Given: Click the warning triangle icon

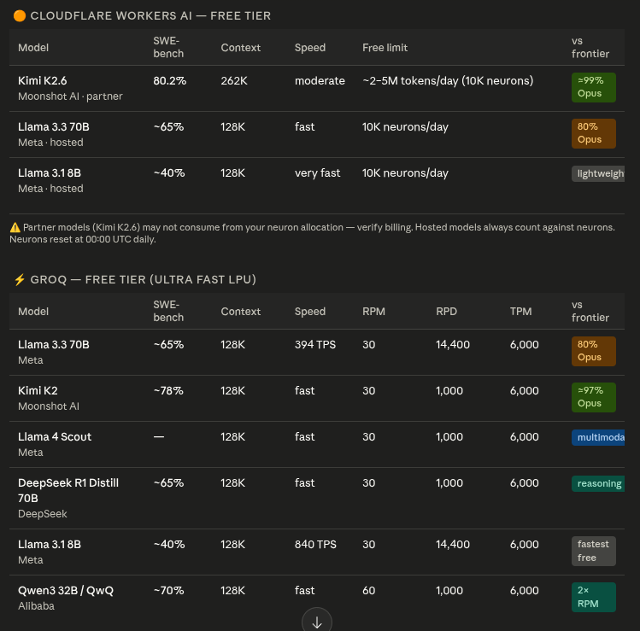Looking at the screenshot, I should 15,228.
